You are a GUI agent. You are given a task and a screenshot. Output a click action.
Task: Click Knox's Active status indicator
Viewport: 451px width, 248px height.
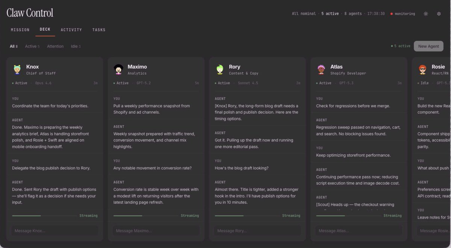pos(20,83)
